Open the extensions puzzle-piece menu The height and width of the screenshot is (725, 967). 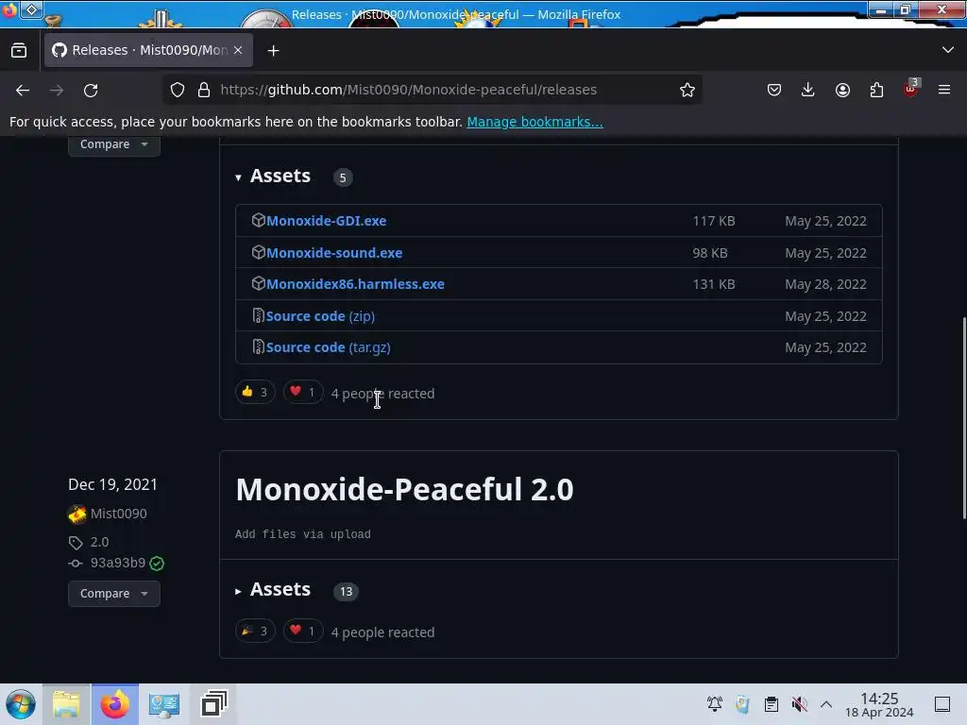(x=876, y=90)
